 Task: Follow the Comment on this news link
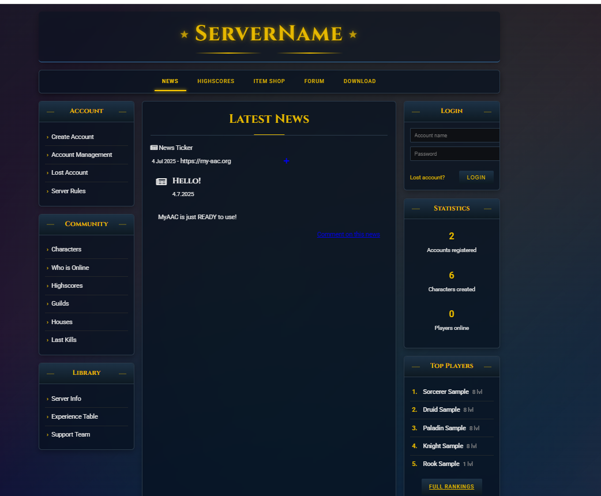[x=348, y=234]
